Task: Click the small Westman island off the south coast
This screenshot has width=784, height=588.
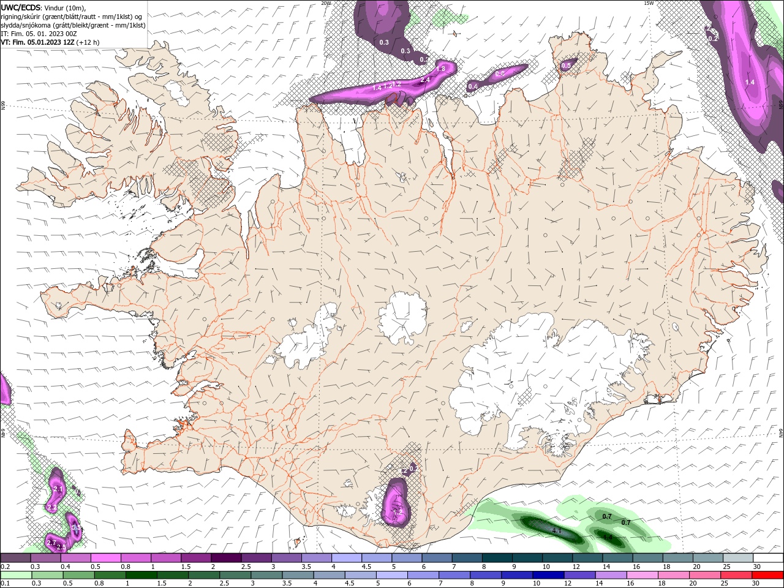Action: coord(298,541)
